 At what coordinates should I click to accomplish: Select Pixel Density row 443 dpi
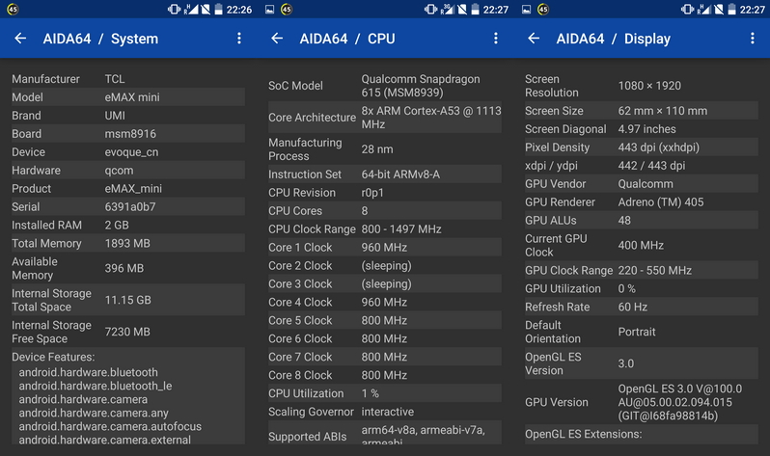tap(642, 147)
